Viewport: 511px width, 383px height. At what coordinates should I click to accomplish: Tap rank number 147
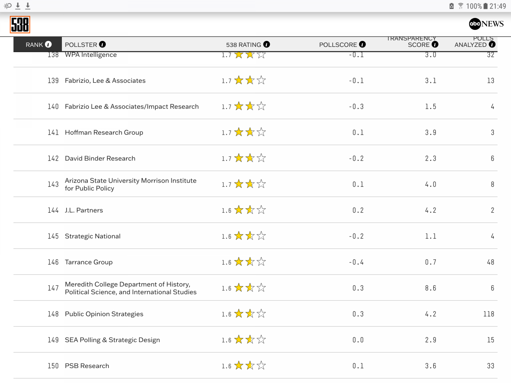click(x=53, y=288)
